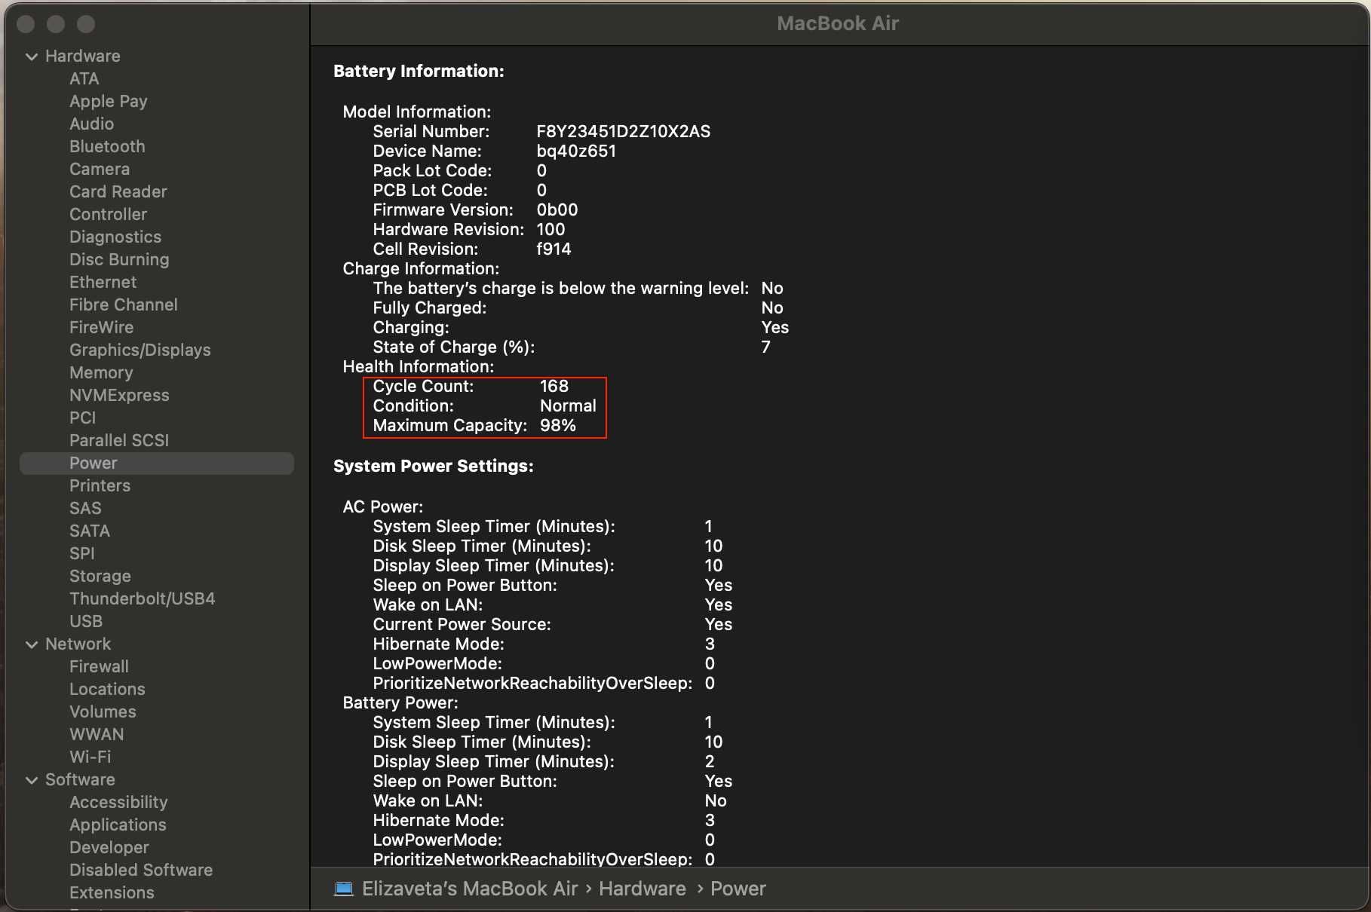Select Diagnostics in the sidebar
This screenshot has height=912, width=1371.
(x=115, y=237)
